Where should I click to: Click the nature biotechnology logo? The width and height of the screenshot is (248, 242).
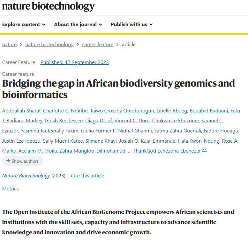48,6
